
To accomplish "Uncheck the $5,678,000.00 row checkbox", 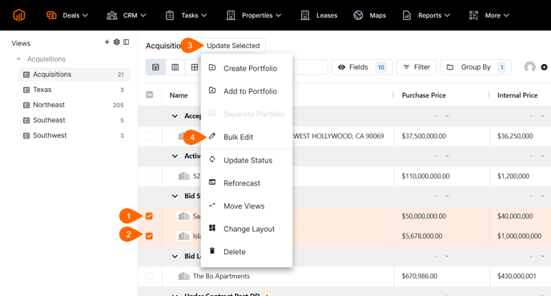I will click(149, 236).
